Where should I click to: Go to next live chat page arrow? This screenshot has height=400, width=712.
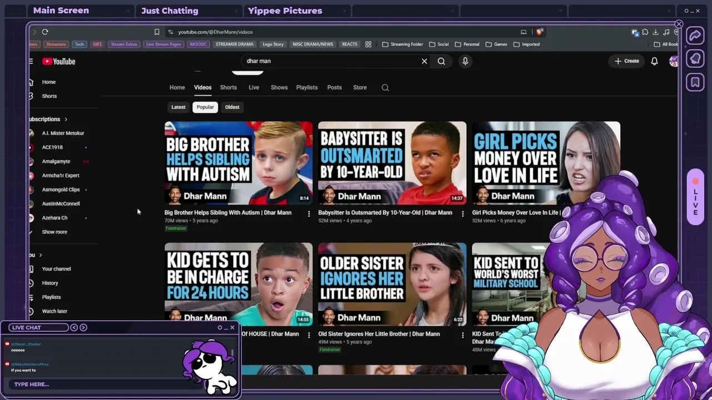pos(83,328)
